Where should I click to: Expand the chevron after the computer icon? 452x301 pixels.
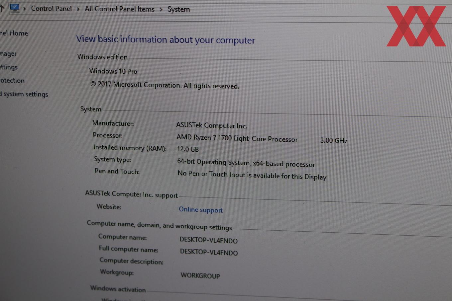tap(25, 9)
